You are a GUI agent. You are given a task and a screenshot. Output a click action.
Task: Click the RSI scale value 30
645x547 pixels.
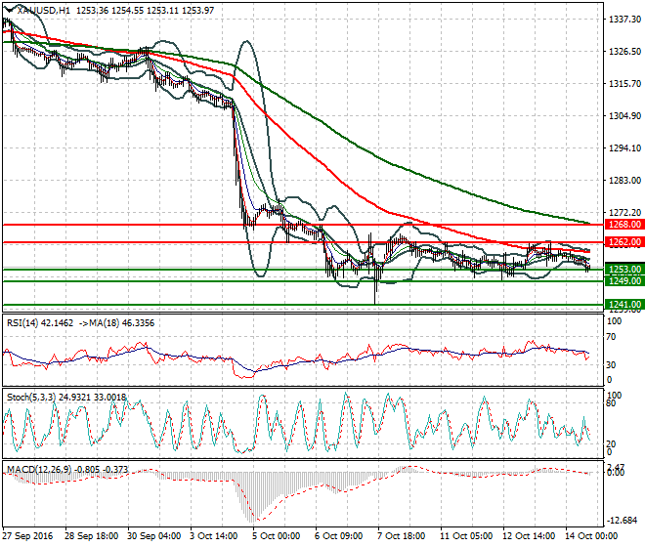[611, 364]
